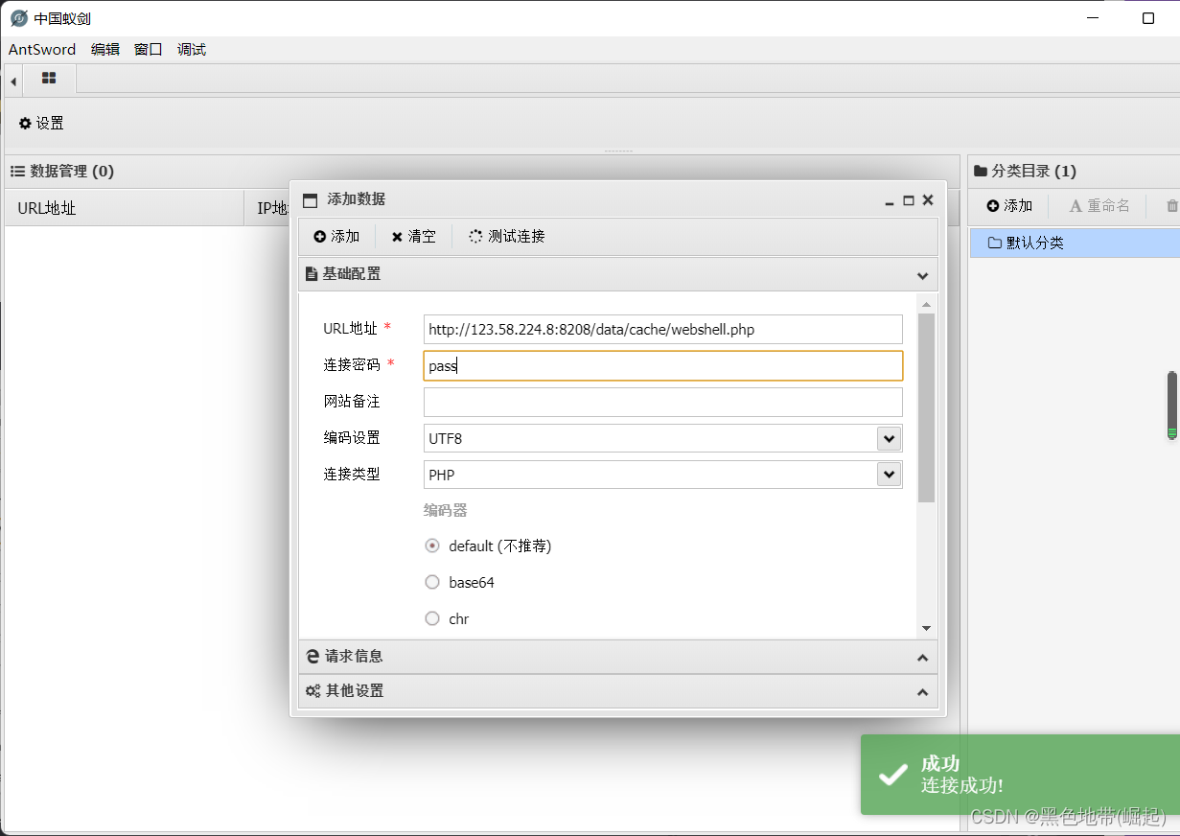Select the default (不推荐) encoder
Image resolution: width=1180 pixels, height=836 pixels.
pyautogui.click(x=432, y=546)
